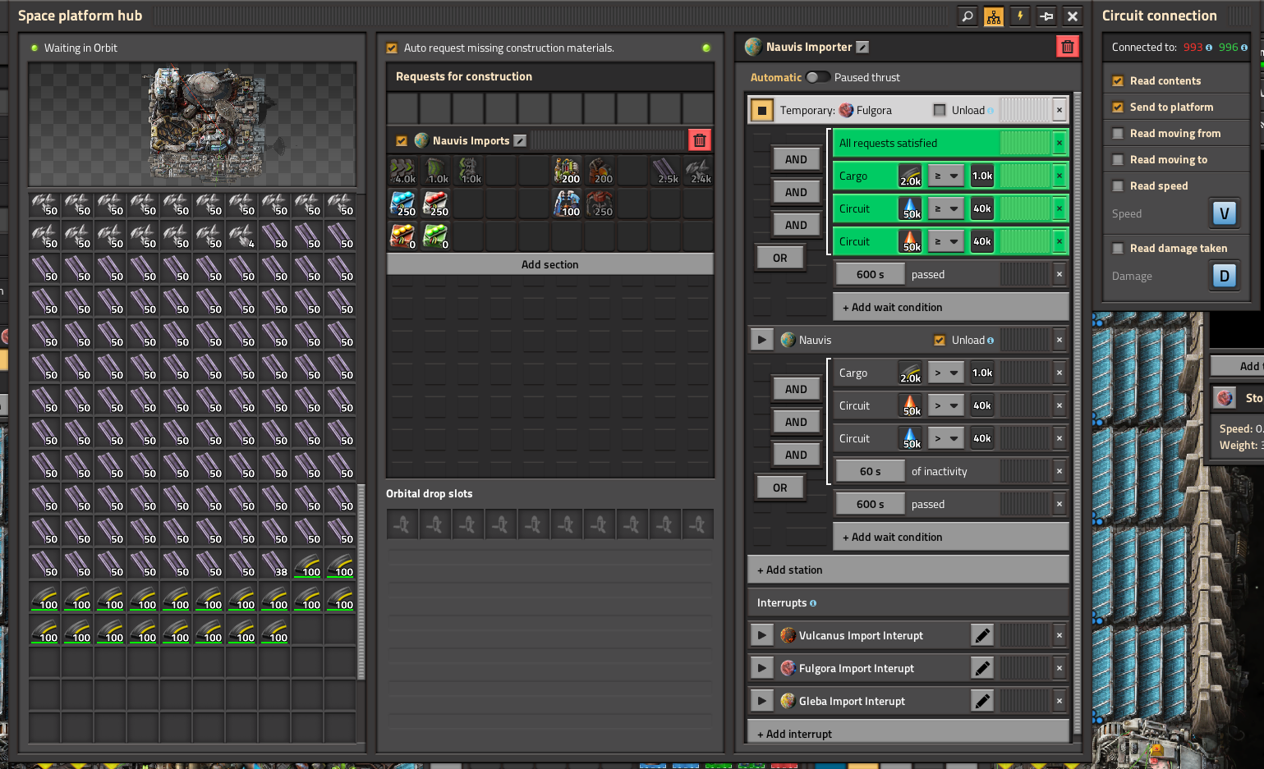The height and width of the screenshot is (769, 1264).
Task: Enable Read moving from checkbox
Action: pyautogui.click(x=1118, y=133)
